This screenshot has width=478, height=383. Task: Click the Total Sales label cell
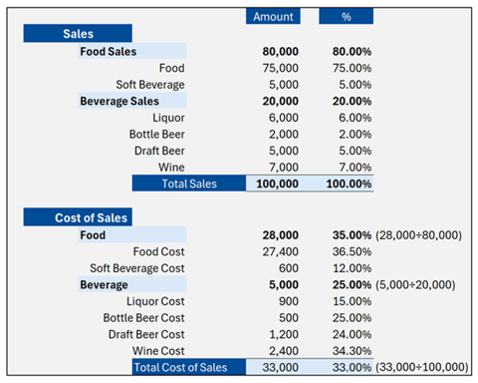[189, 184]
